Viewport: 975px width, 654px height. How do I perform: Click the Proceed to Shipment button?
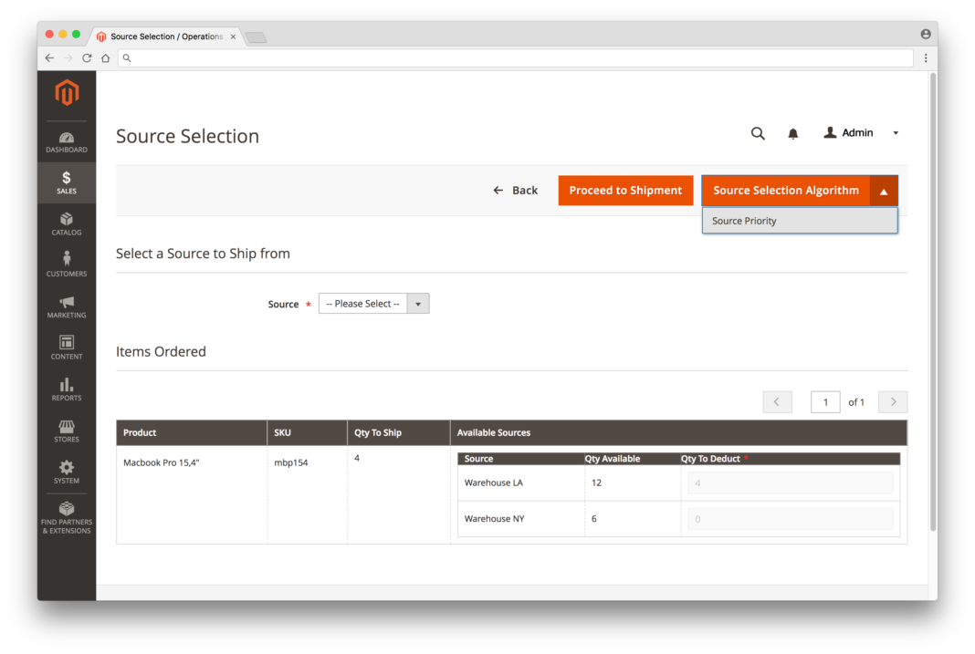tap(625, 190)
